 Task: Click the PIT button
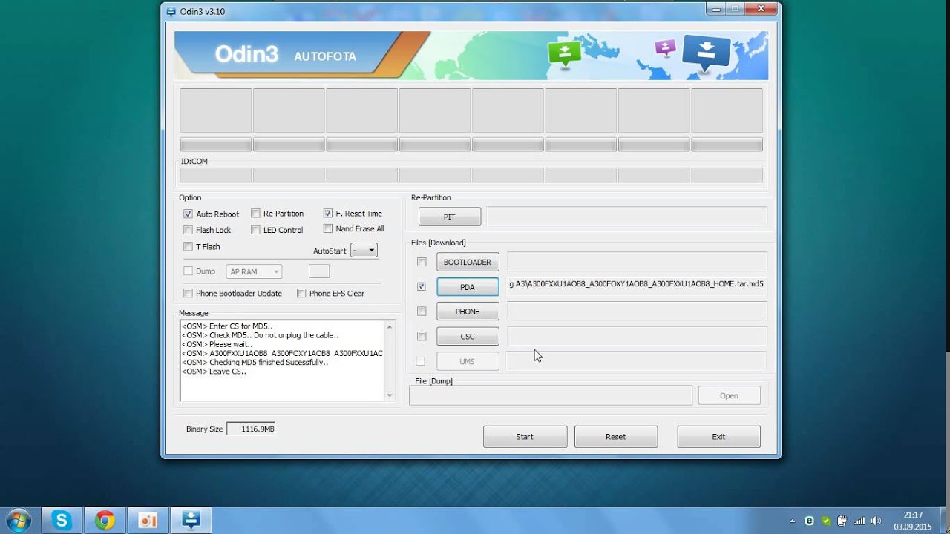450,217
